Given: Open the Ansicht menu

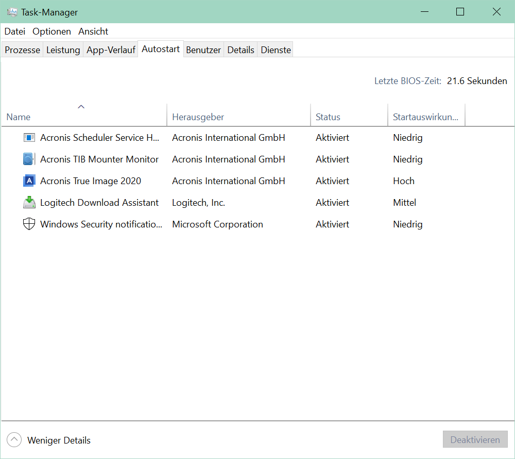Looking at the screenshot, I should (93, 31).
